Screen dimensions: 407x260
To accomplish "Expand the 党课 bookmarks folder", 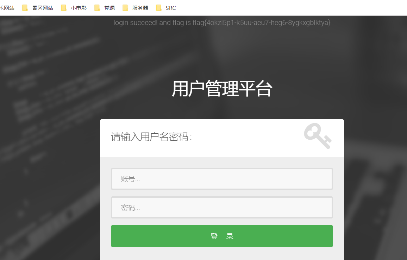I will [110, 7].
